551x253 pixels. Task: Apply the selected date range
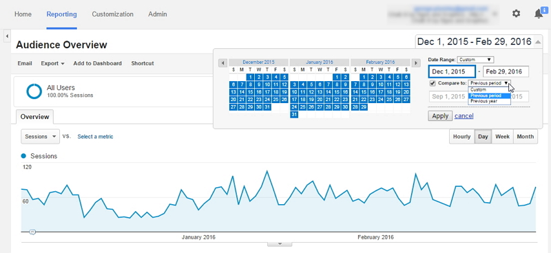tap(440, 115)
